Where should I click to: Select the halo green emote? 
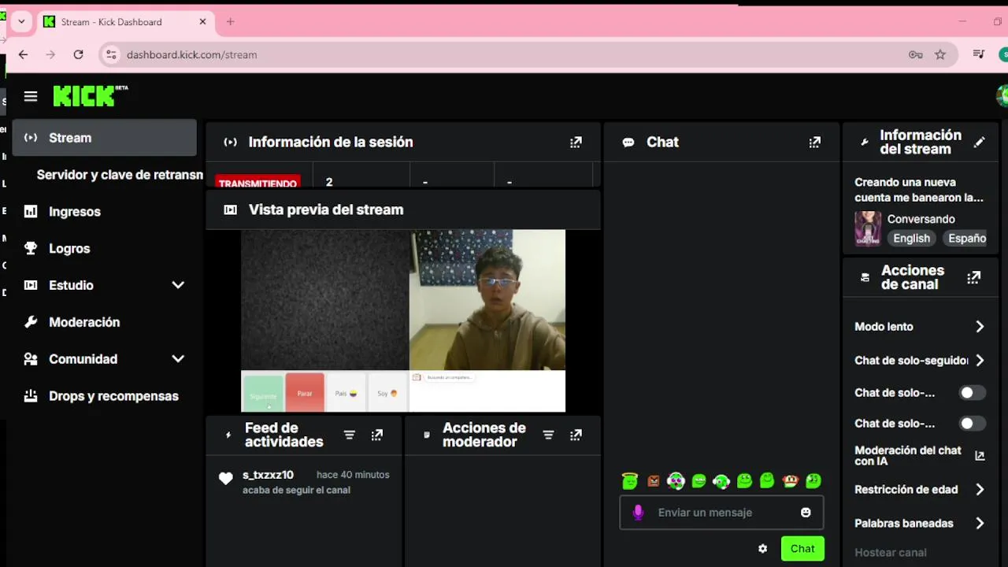pos(629,480)
